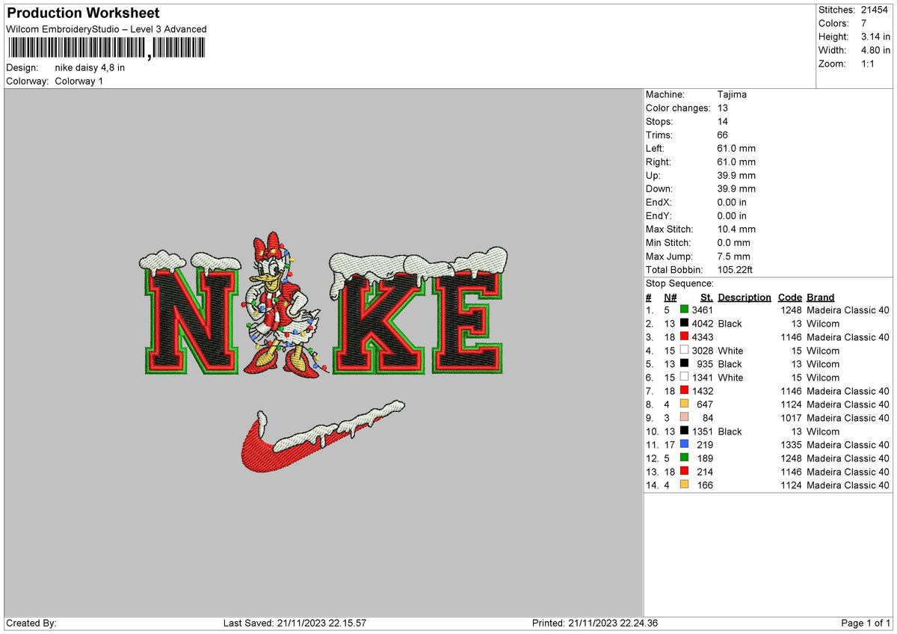This screenshot has height=634, width=897.
Task: Select the Down label in machine info
Action: [659, 188]
